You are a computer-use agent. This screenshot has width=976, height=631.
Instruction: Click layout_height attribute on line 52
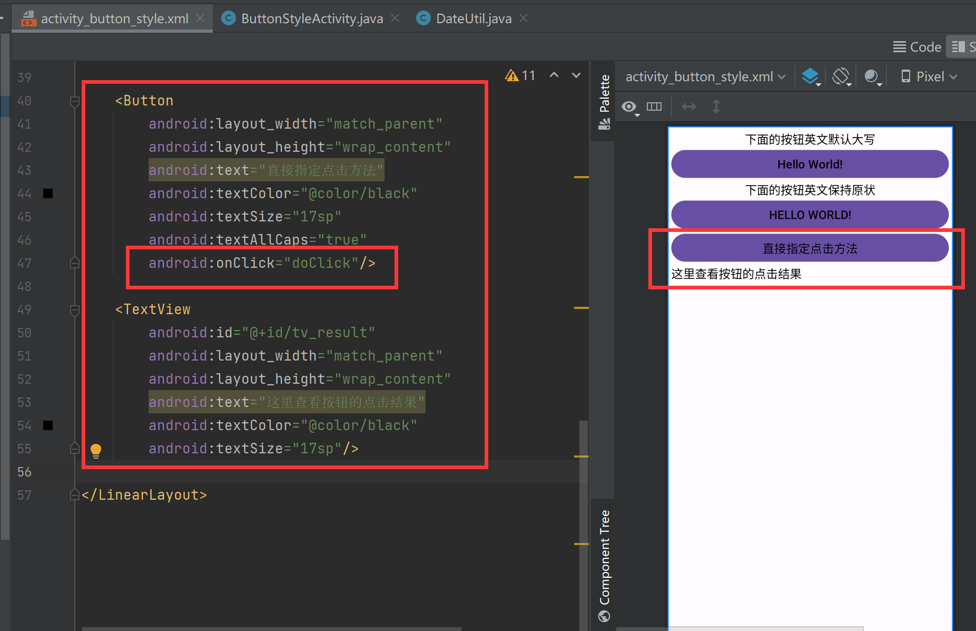[300, 379]
